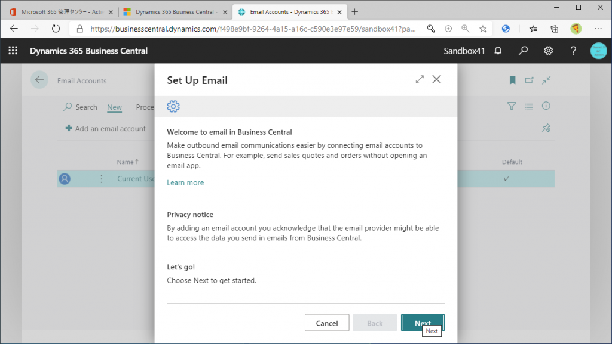Open the Learn more link

[185, 182]
